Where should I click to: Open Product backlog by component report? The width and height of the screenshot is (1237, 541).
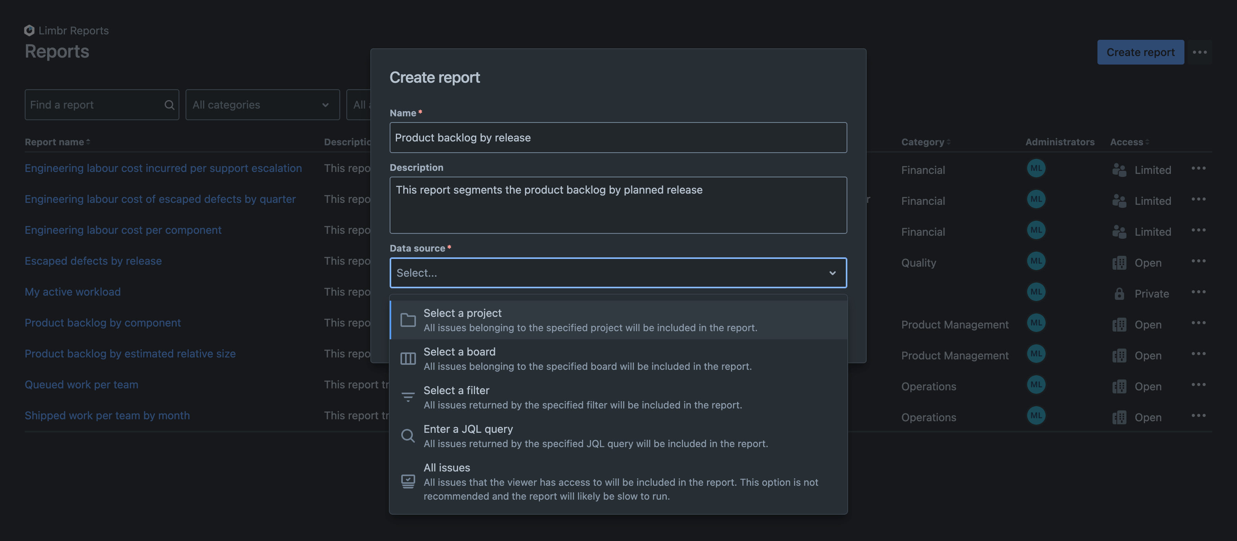103,323
